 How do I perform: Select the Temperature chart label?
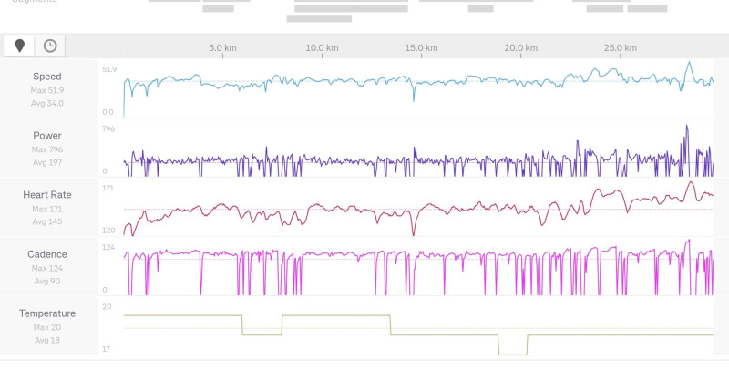point(47,313)
